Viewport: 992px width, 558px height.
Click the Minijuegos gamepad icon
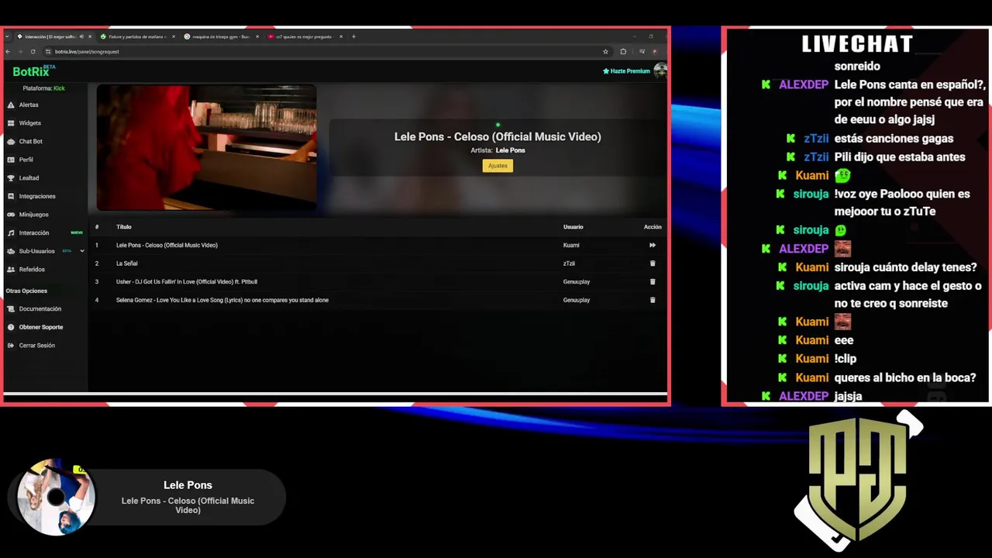pyautogui.click(x=11, y=215)
